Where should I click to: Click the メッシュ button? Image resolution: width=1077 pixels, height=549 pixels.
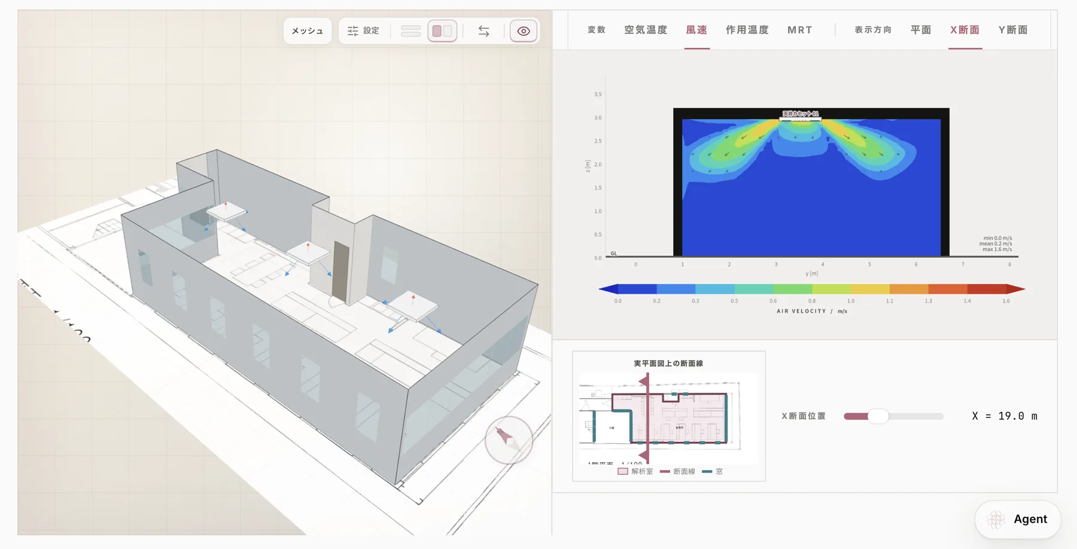[308, 31]
